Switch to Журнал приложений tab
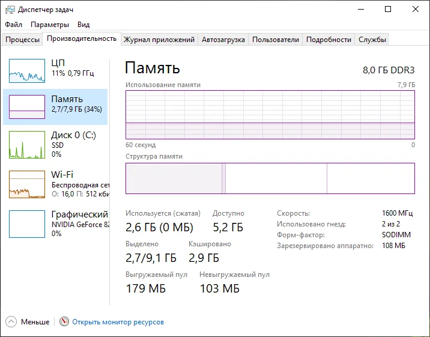430x337 pixels. coord(159,40)
